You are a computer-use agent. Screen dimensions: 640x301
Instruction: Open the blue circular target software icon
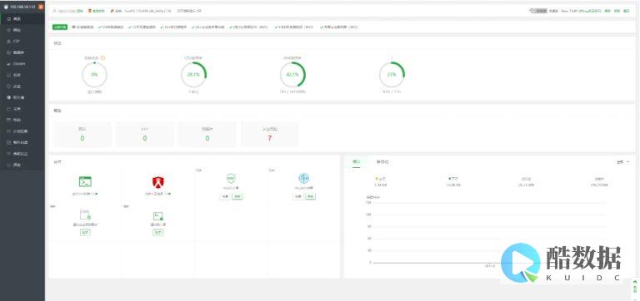click(x=303, y=178)
